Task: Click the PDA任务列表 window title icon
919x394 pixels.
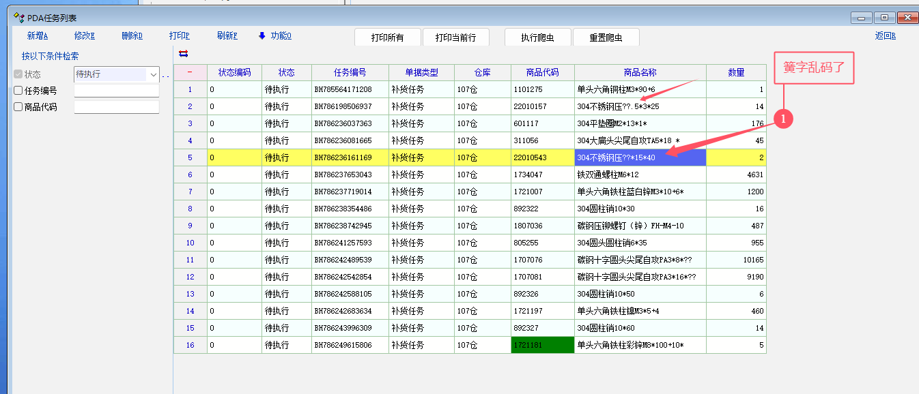Action: pyautogui.click(x=19, y=18)
